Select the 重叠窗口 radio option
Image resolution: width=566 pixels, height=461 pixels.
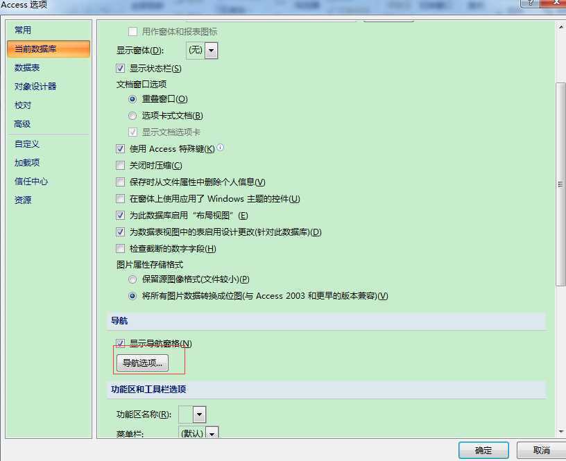pyautogui.click(x=132, y=99)
